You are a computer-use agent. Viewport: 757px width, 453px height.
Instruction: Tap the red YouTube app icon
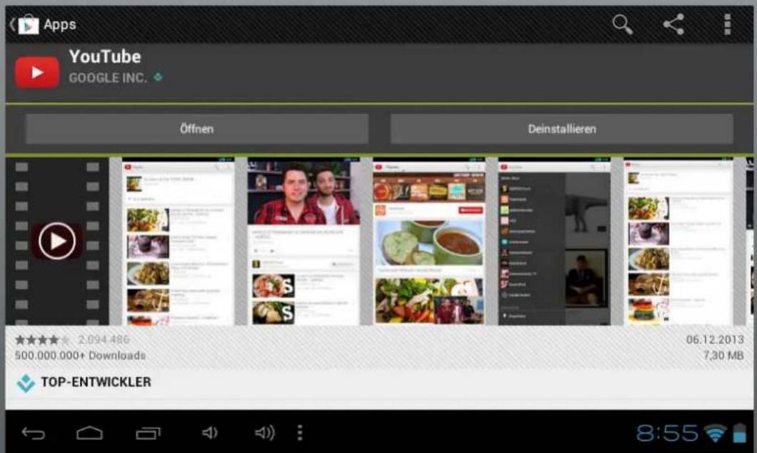point(37,72)
